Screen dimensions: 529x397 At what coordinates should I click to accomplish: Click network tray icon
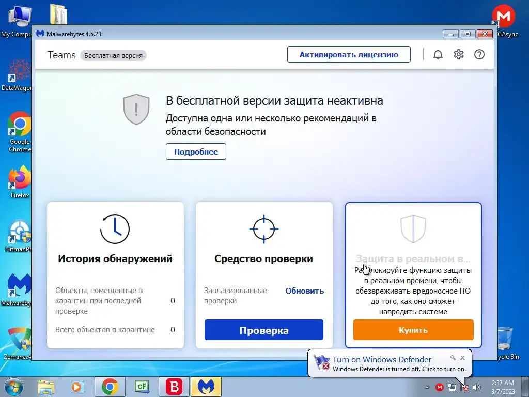point(452,387)
